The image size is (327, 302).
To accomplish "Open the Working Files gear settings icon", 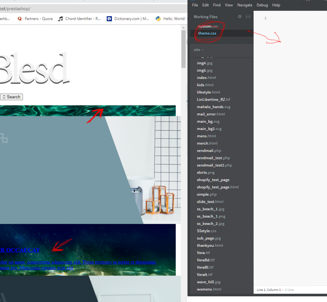I will coord(240,17).
